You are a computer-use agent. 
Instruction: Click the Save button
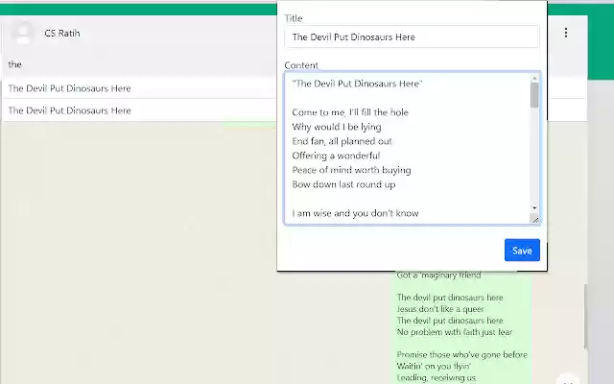click(x=522, y=250)
